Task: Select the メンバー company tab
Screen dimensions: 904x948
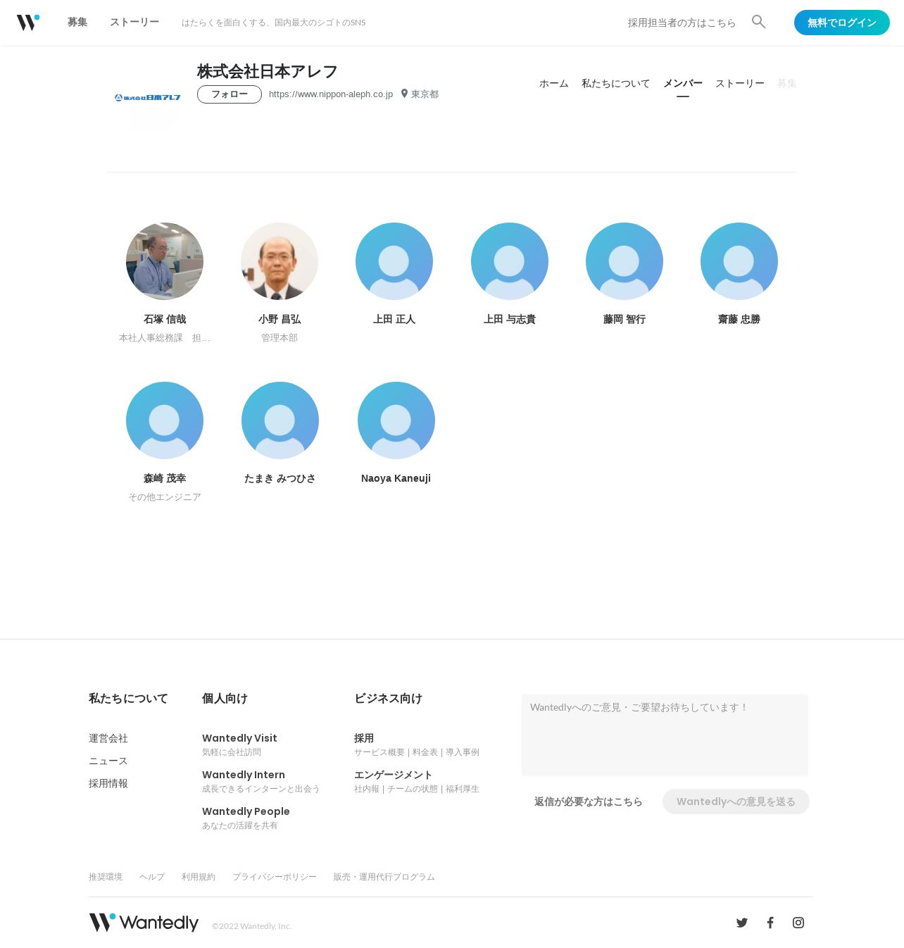Action: click(x=683, y=83)
